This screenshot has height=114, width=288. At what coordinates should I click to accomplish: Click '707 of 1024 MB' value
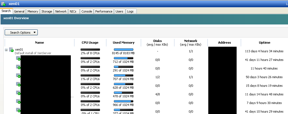click(123, 79)
